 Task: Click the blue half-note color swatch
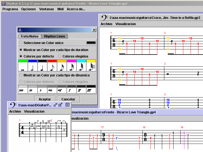coord(33,61)
